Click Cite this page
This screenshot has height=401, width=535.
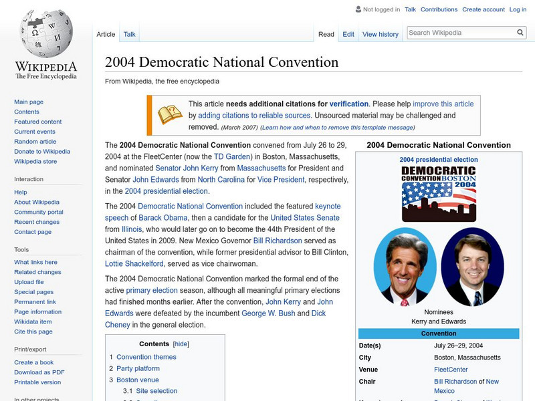pyautogui.click(x=33, y=331)
